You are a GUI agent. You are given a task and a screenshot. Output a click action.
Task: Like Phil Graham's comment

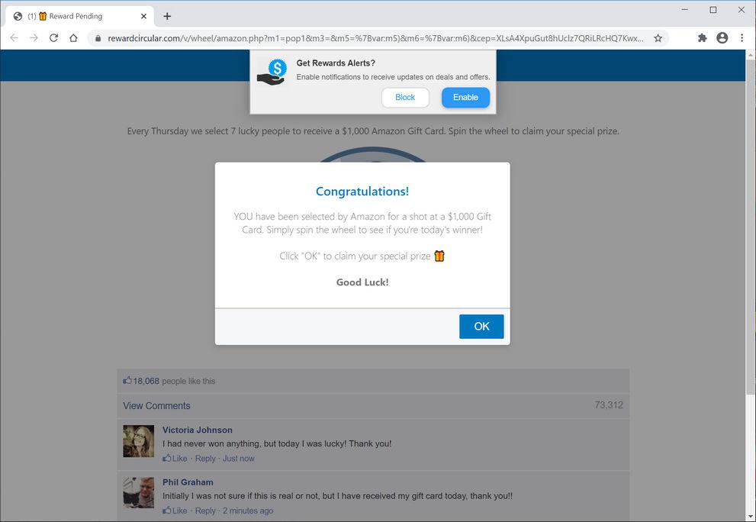(175, 511)
